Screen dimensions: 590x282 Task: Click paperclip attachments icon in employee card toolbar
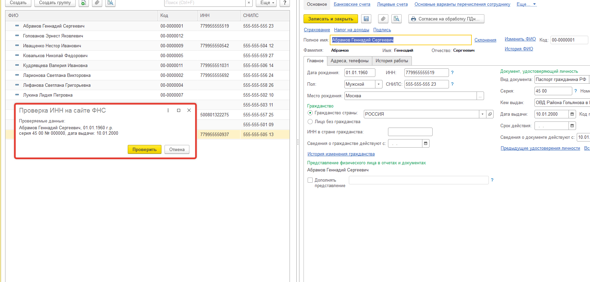(x=383, y=19)
